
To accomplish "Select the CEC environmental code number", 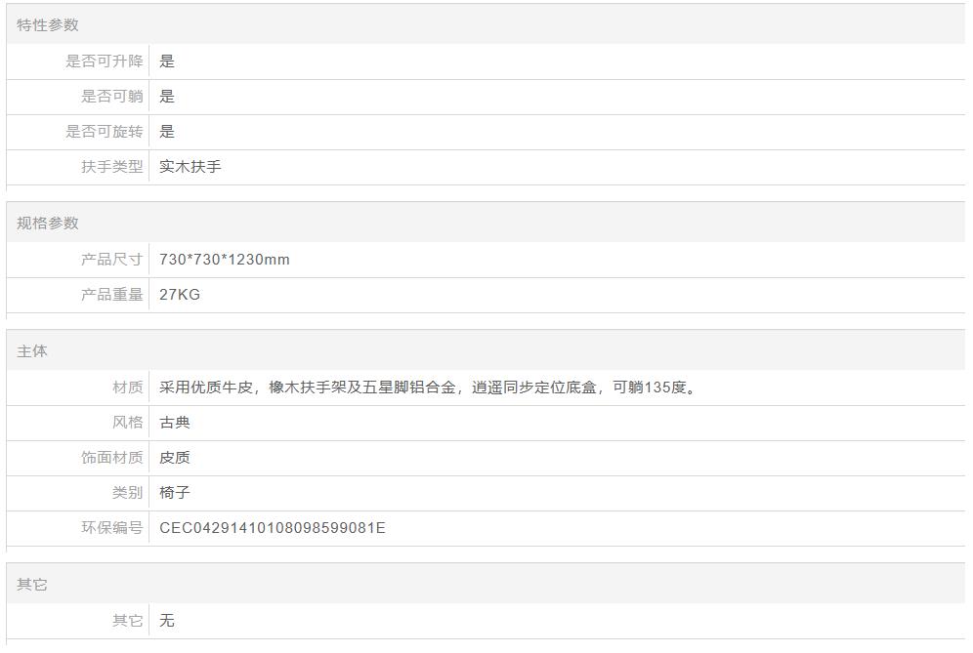I will pos(273,528).
